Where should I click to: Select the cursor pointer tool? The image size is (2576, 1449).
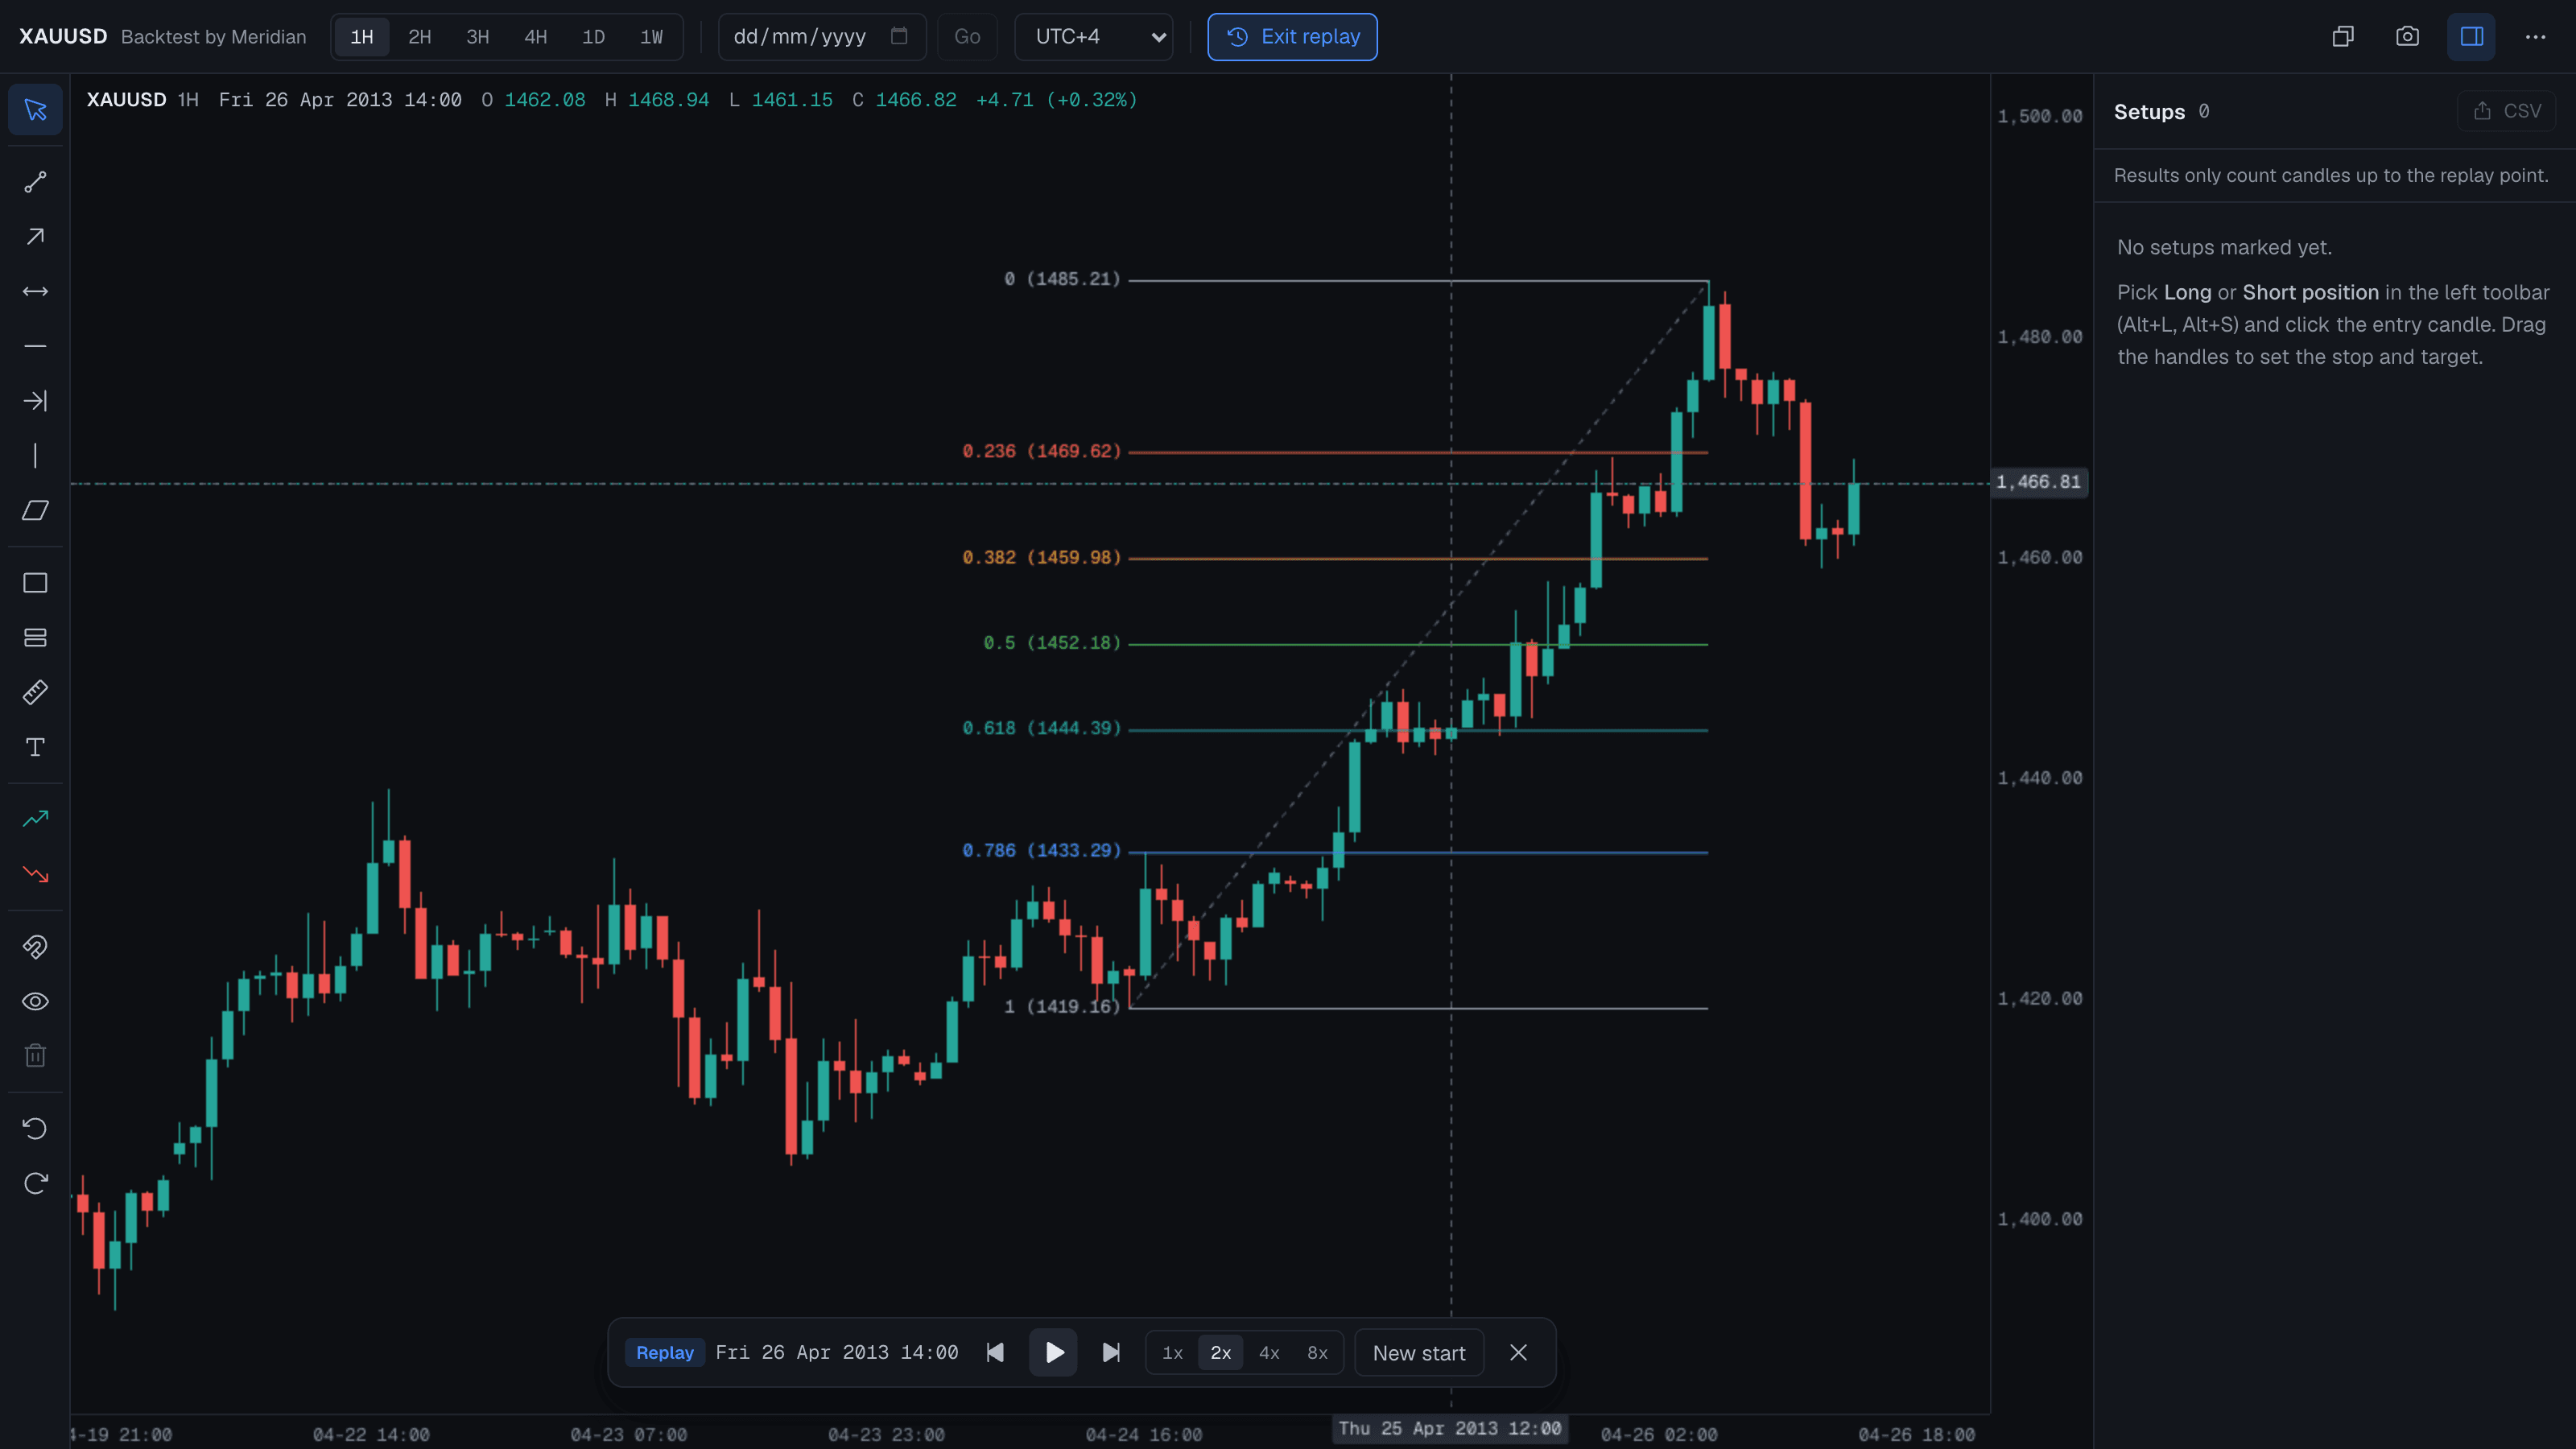tap(35, 110)
